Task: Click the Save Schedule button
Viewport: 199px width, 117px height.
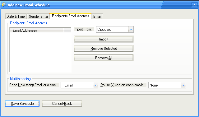Action: click(x=22, y=104)
